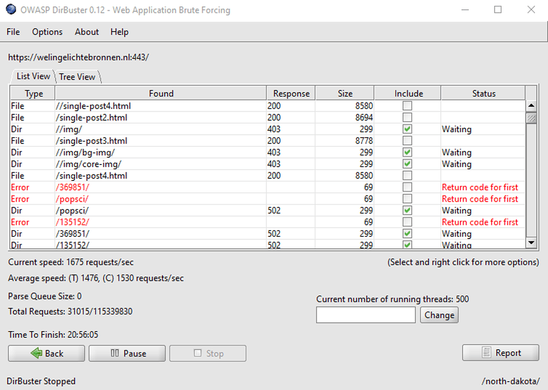Click the DirBuster Stopped status text
The width and height of the screenshot is (548, 390).
(41, 381)
